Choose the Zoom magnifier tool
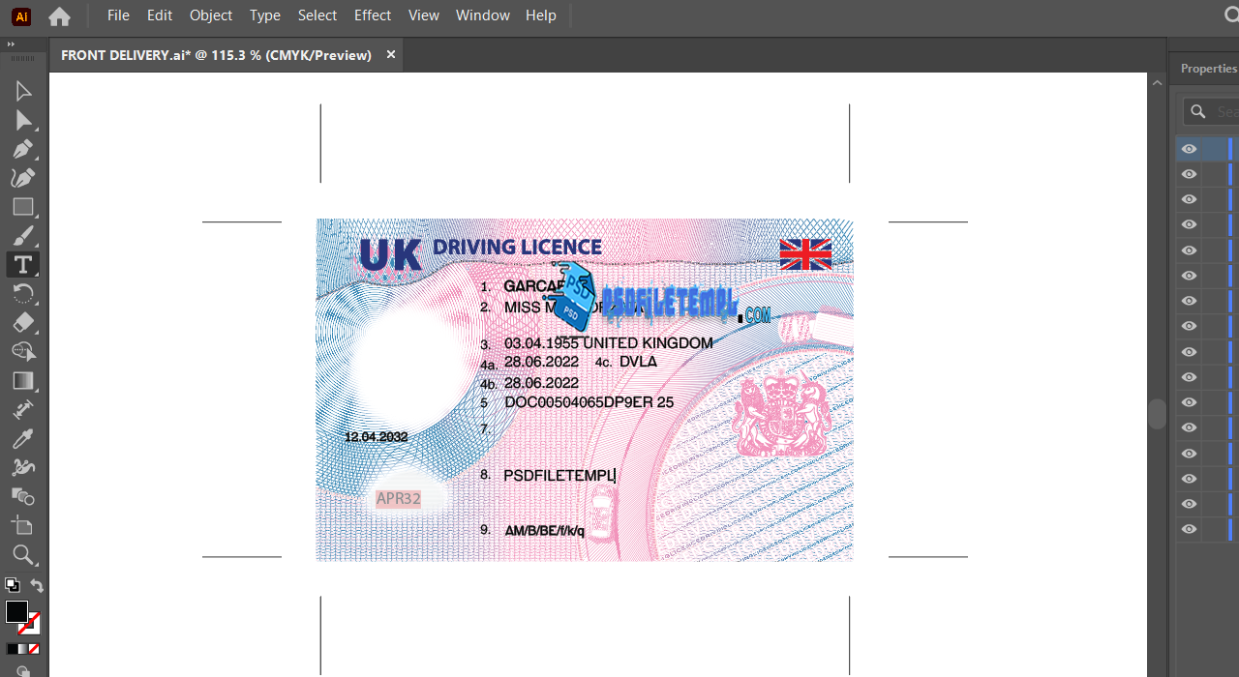This screenshot has height=677, width=1239. (x=23, y=554)
